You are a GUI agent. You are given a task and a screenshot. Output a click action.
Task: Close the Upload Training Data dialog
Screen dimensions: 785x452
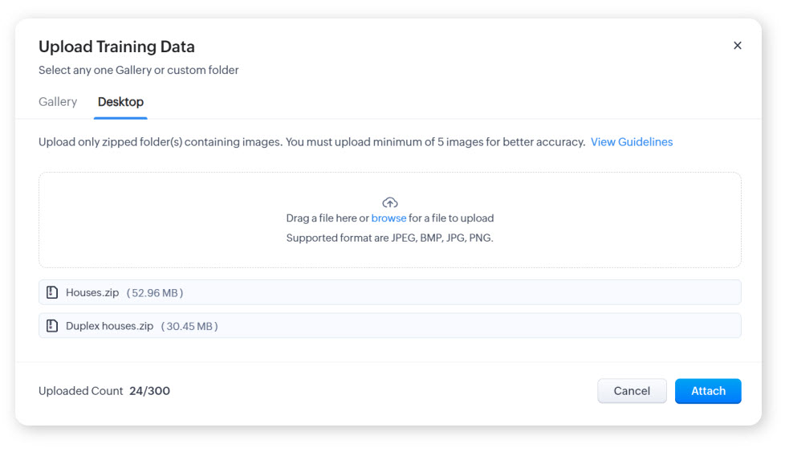(737, 46)
